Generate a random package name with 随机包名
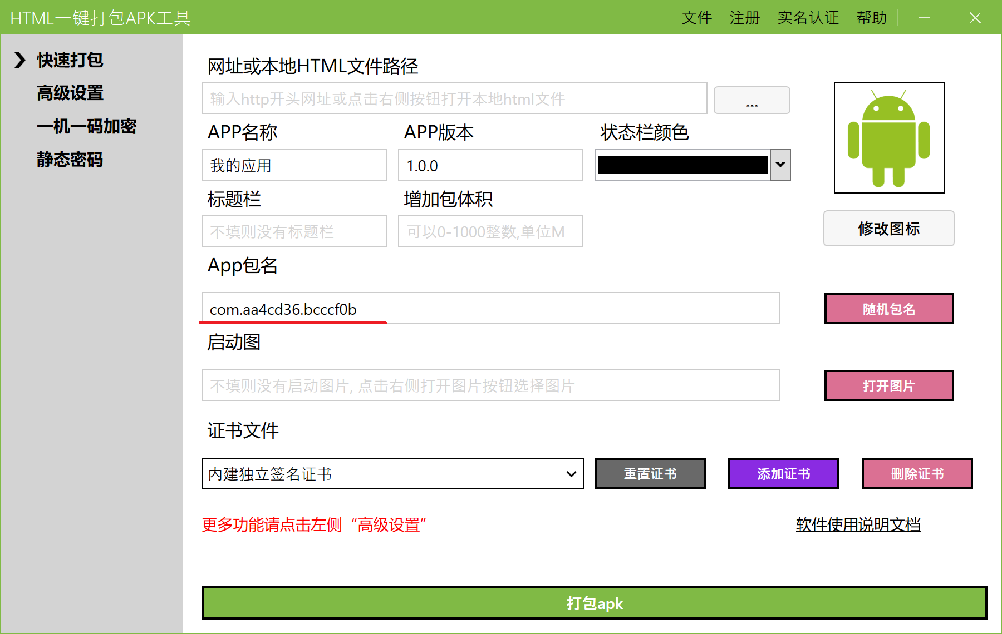Image resolution: width=1002 pixels, height=634 pixels. [x=888, y=309]
